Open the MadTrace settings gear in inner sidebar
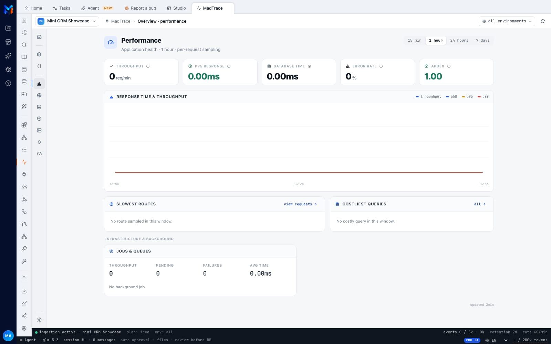This screenshot has width=551, height=344. (39, 320)
